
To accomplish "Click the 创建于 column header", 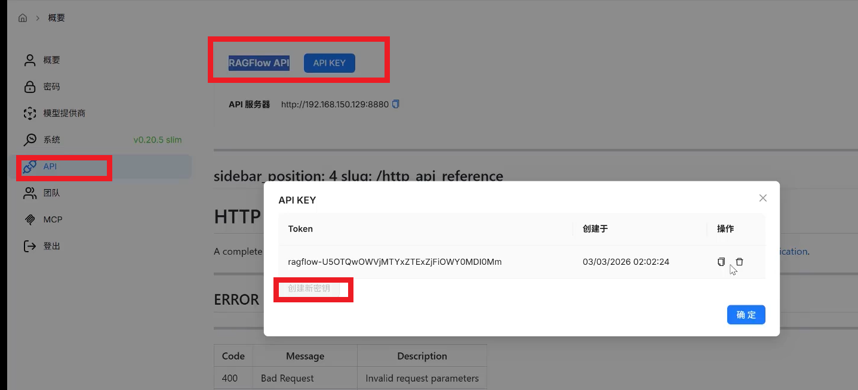I will click(595, 229).
